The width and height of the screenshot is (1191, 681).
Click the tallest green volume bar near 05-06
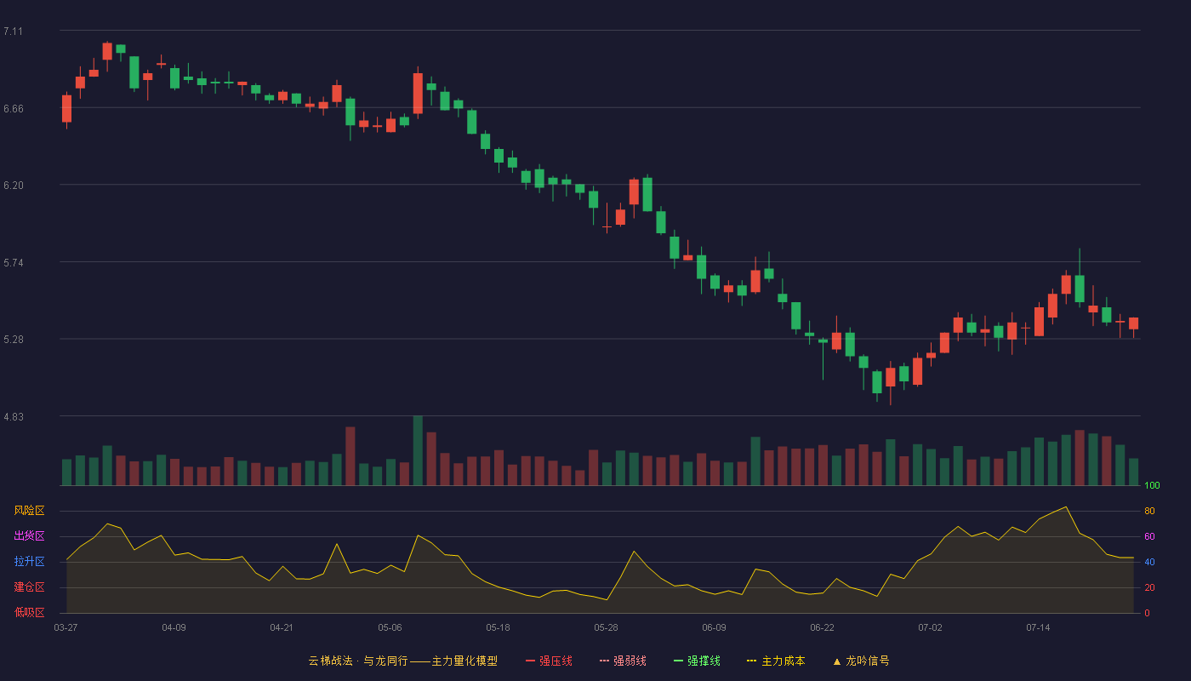click(x=418, y=450)
